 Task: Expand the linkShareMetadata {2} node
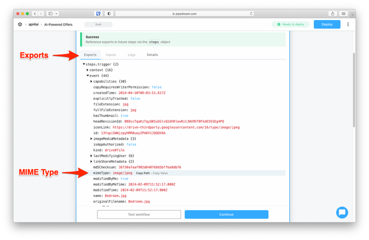[92, 161]
